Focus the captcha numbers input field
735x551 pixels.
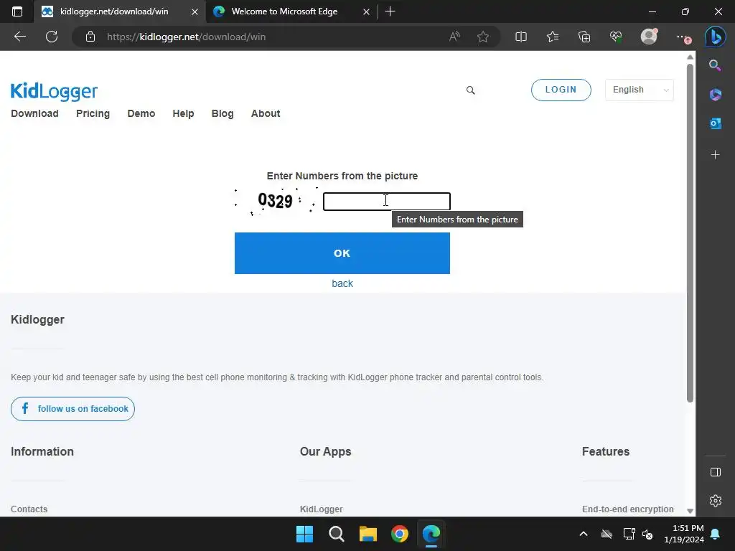click(387, 202)
